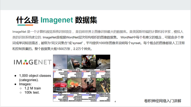Image resolution: width=191 pixels, height=107 pixels.
Task: Click the green-orange underline beneath the title
Action: click(25, 25)
